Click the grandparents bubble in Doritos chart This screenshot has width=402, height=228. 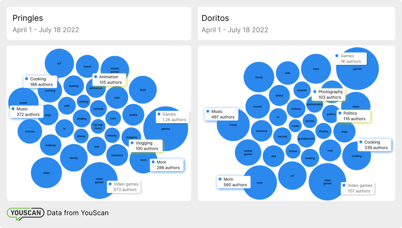(x=306, y=139)
